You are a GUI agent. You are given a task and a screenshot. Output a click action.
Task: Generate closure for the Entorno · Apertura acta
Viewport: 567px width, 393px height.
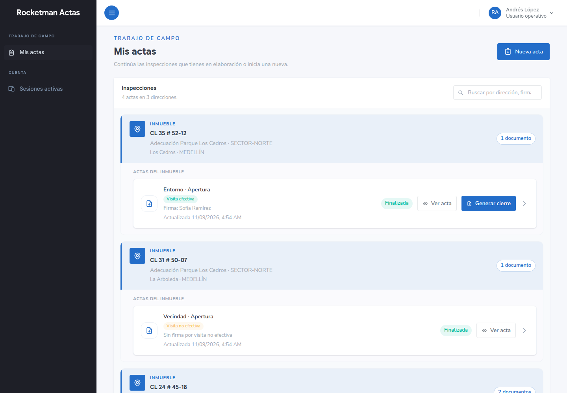(x=489, y=204)
